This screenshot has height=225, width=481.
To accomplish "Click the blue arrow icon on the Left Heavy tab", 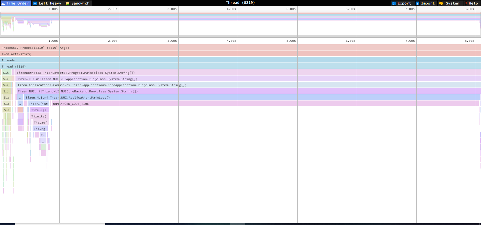I will tap(35, 3).
